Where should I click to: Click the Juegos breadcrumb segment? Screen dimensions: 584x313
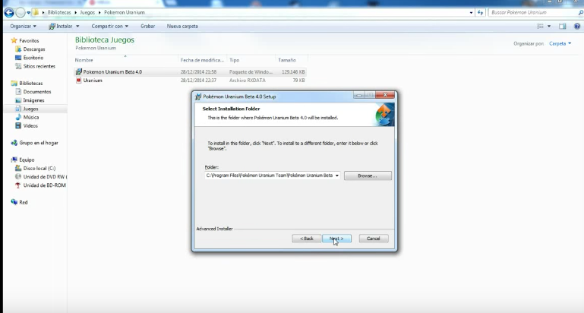[87, 12]
